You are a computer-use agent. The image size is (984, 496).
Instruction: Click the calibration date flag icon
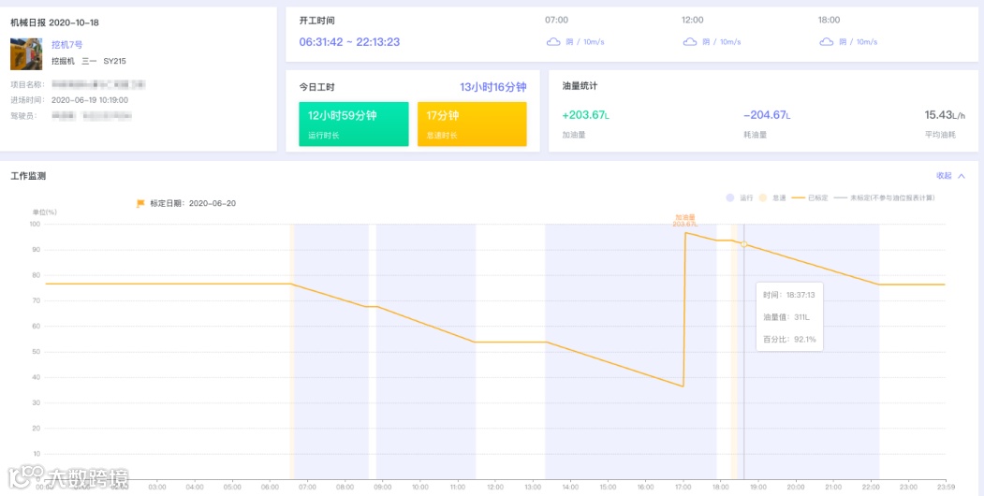tap(140, 203)
